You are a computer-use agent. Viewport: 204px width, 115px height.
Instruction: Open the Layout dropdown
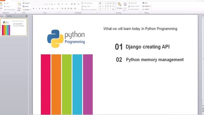pos(26,3)
